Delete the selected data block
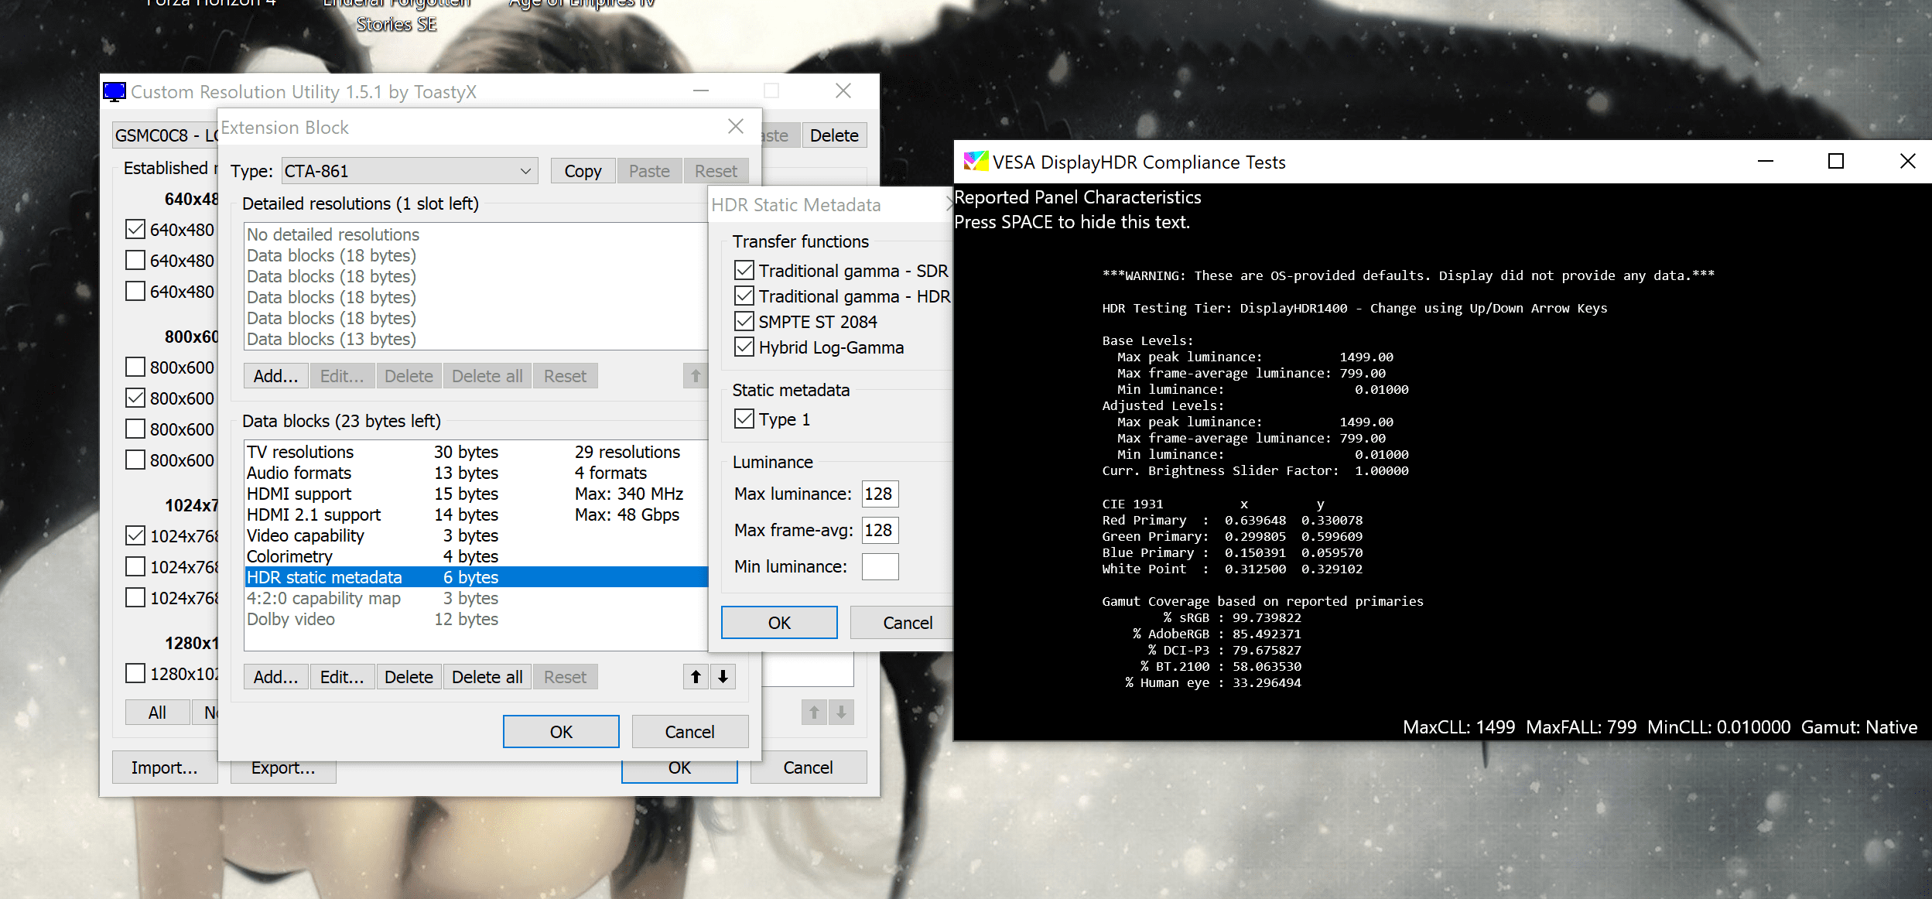The image size is (1932, 899). (409, 677)
